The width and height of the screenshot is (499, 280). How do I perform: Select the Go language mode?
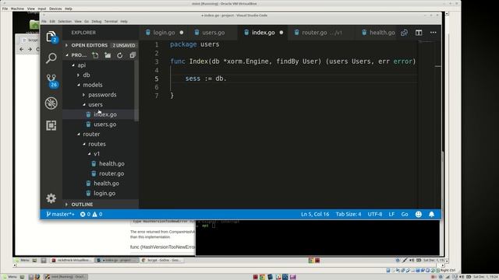[x=405, y=215]
